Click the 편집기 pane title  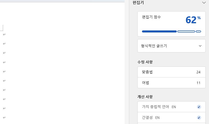pos(138,3)
